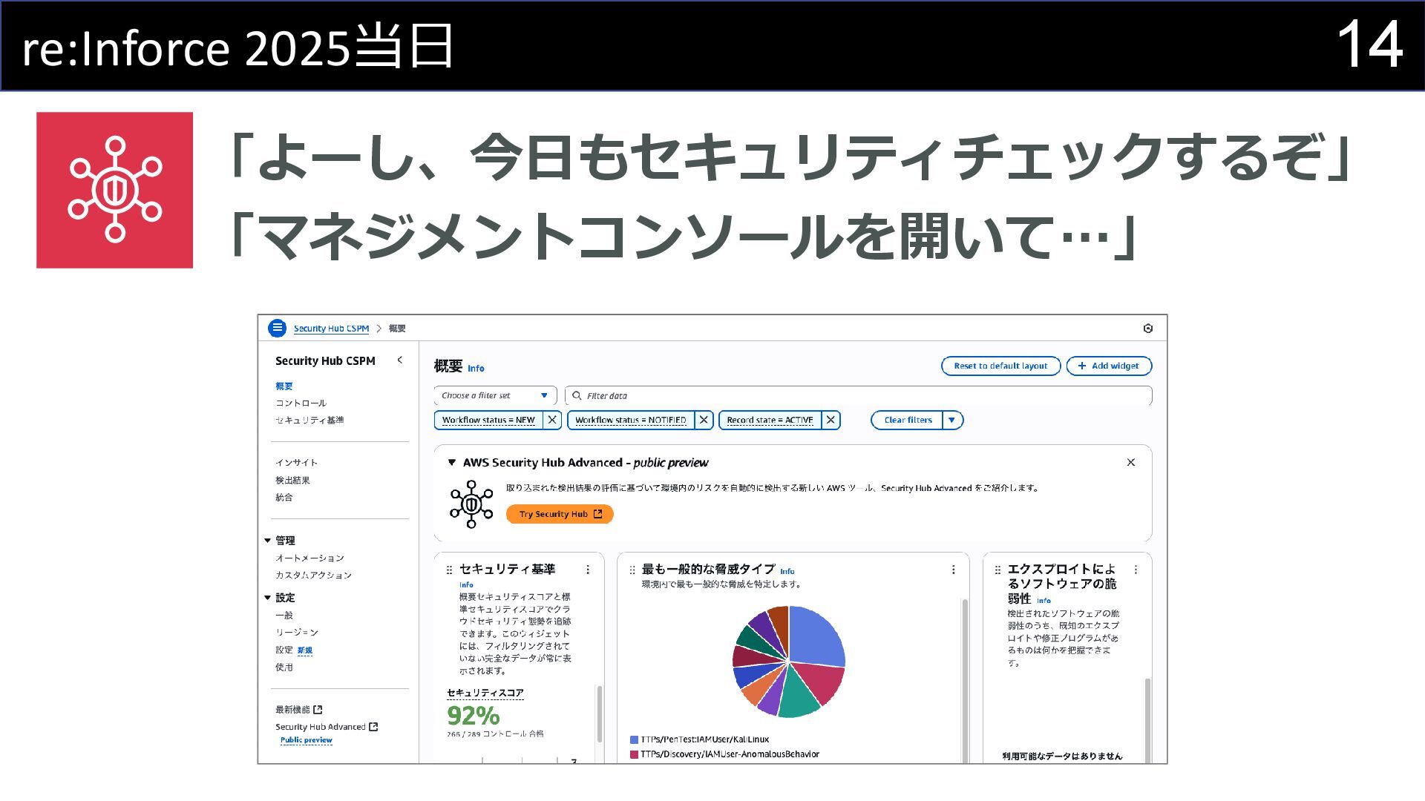Click Record state = ACTIVE filter chip text

[770, 420]
